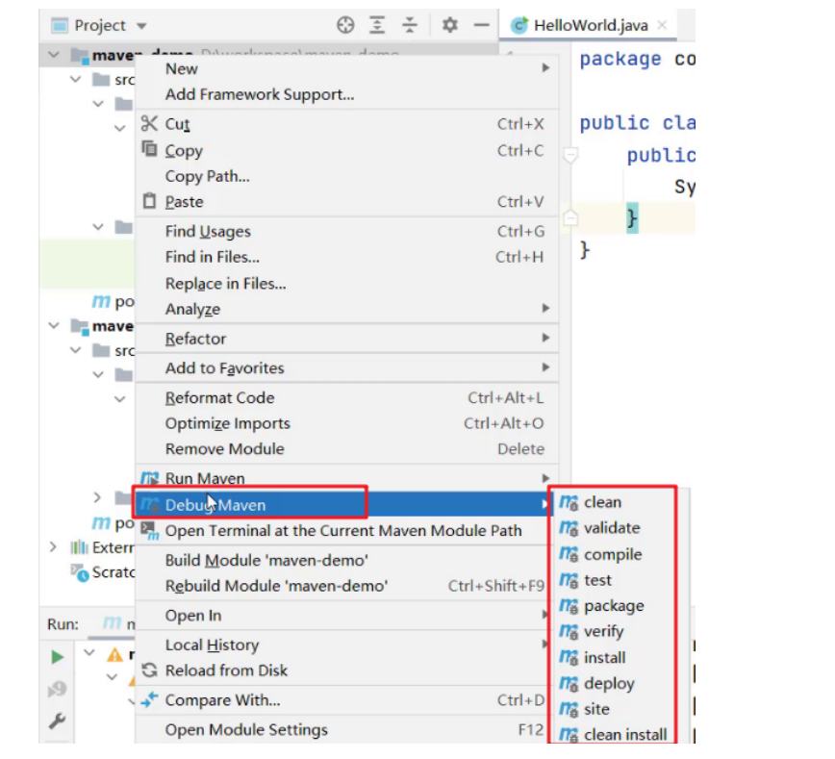Click the Collapse All icon in Project toolbar
Viewport: 835px width, 759px height.
pos(410,25)
